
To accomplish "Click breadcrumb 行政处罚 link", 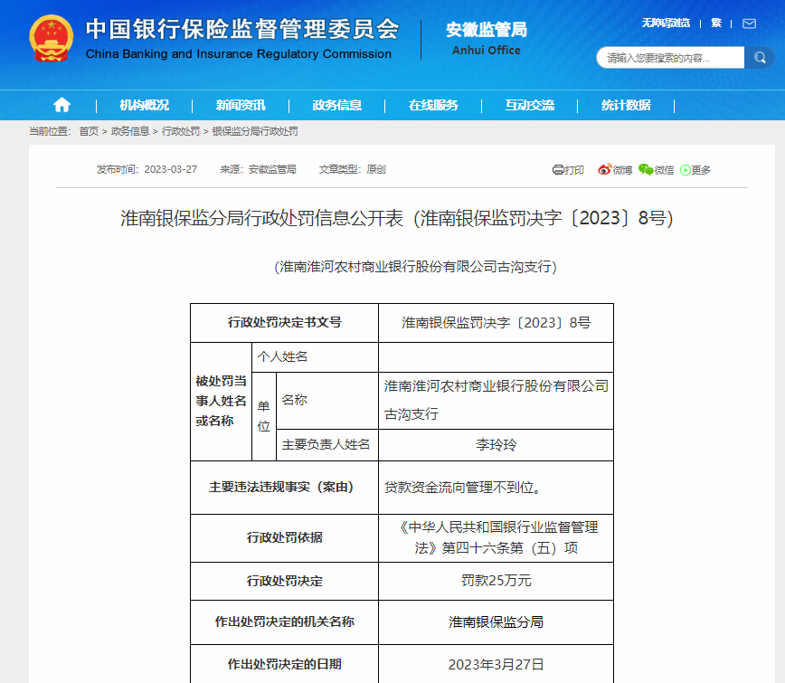I will click(x=181, y=131).
